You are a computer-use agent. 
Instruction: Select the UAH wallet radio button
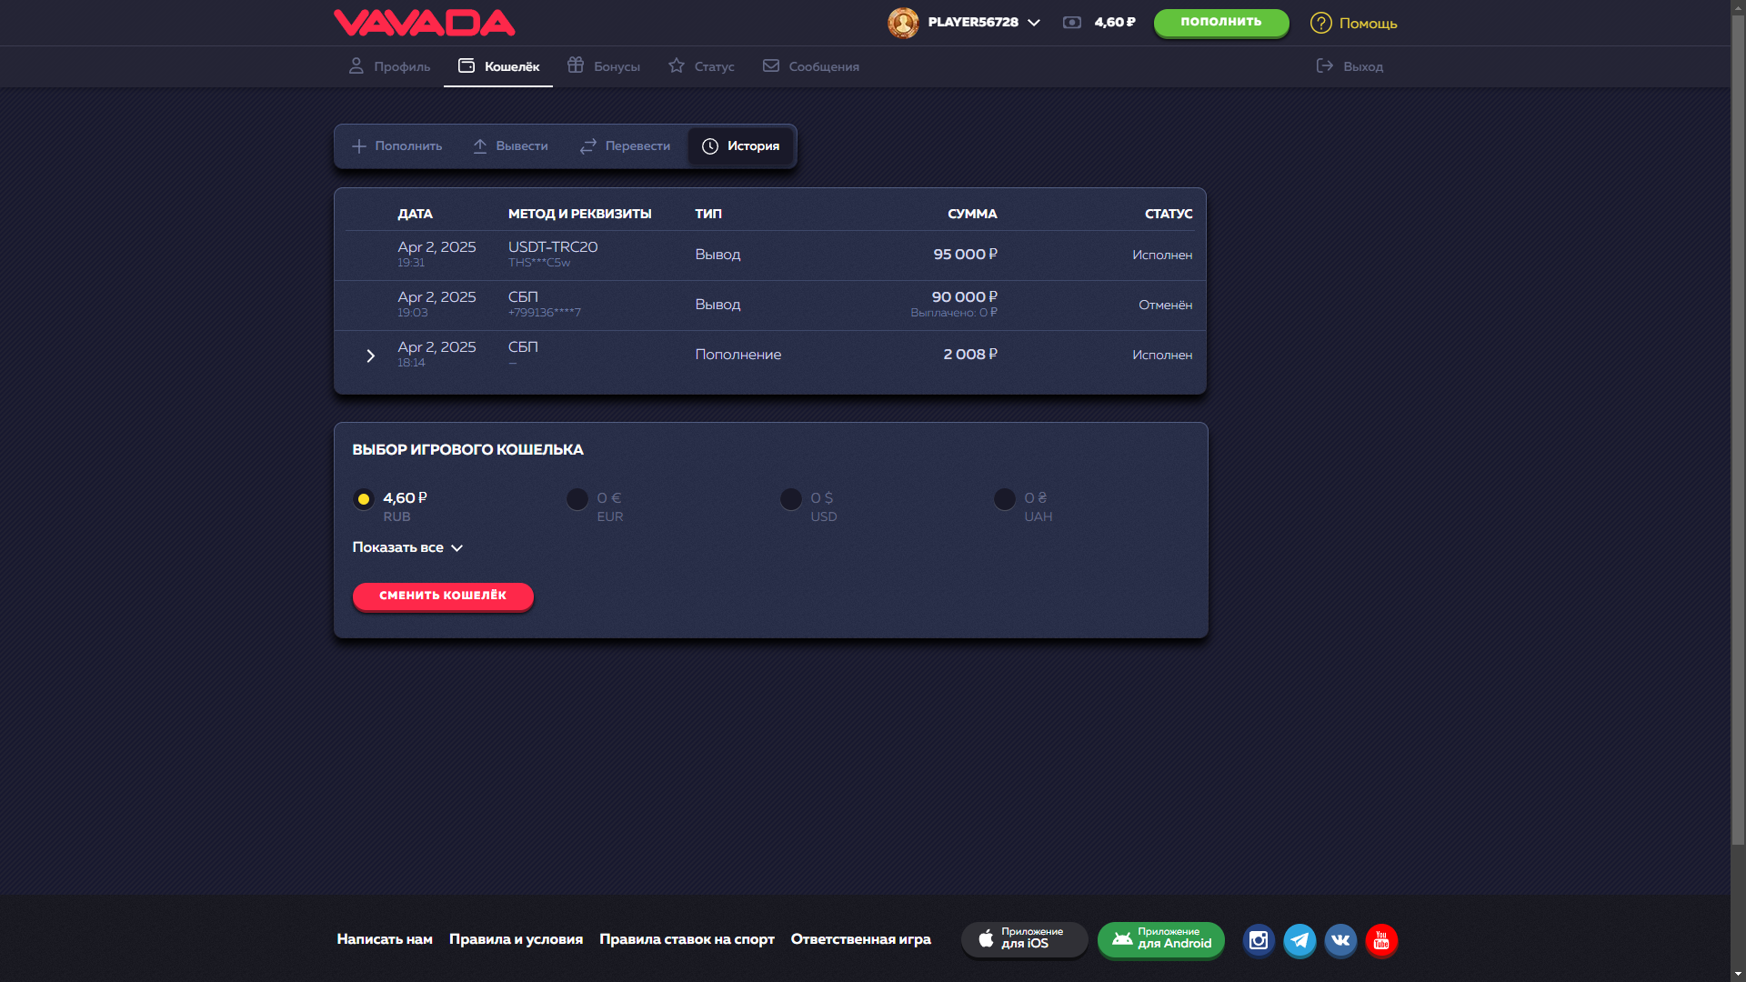1004,499
